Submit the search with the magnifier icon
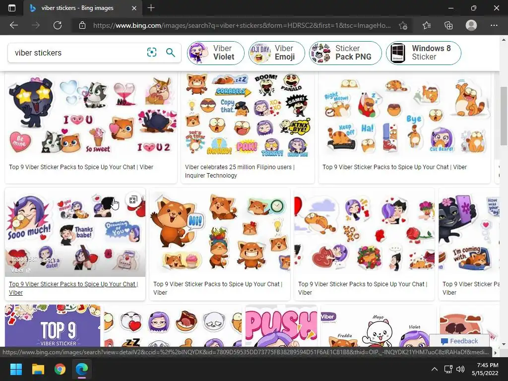This screenshot has height=381, width=508. 171,52
